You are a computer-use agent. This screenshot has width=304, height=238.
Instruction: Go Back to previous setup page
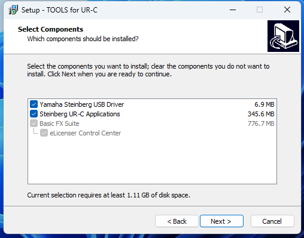click(x=177, y=221)
